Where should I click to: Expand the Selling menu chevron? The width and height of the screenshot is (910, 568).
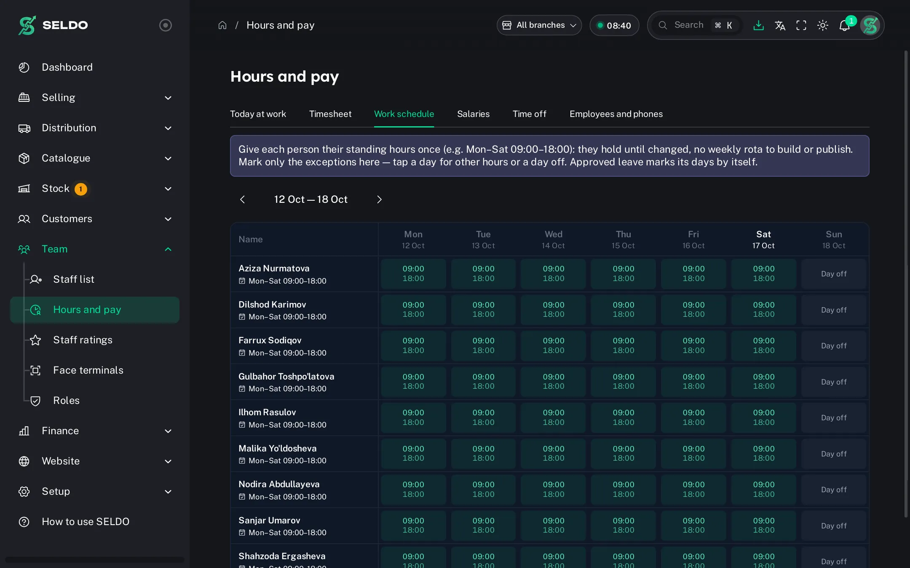[168, 98]
